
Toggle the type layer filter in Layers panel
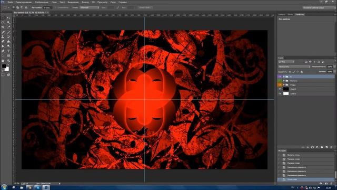pyautogui.click(x=314, y=62)
